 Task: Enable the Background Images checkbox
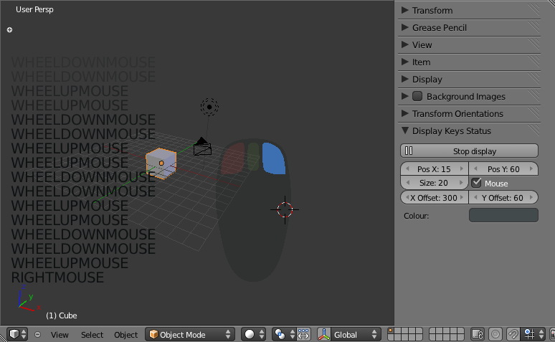417,96
